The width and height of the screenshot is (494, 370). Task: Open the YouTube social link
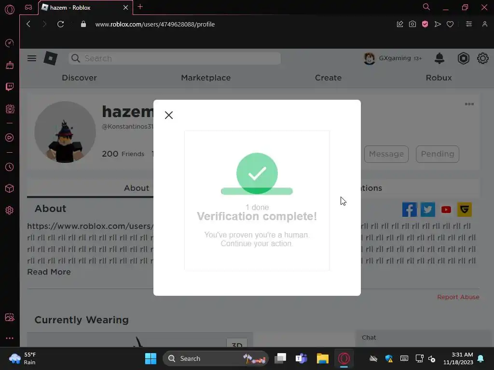(x=446, y=210)
